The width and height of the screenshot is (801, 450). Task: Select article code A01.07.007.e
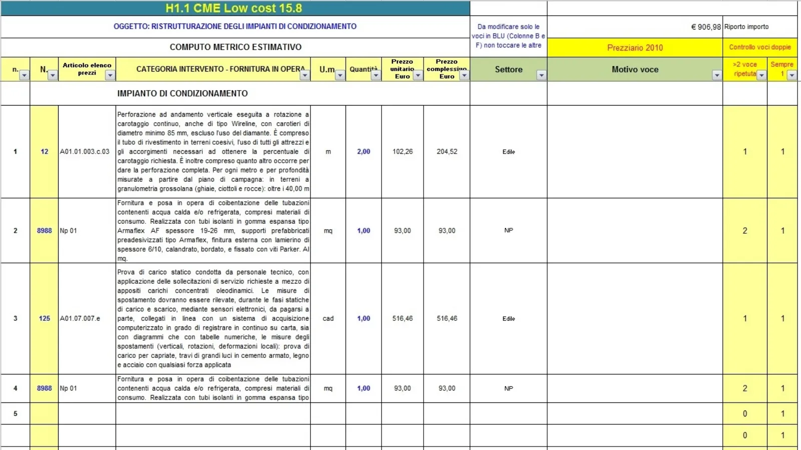87,318
